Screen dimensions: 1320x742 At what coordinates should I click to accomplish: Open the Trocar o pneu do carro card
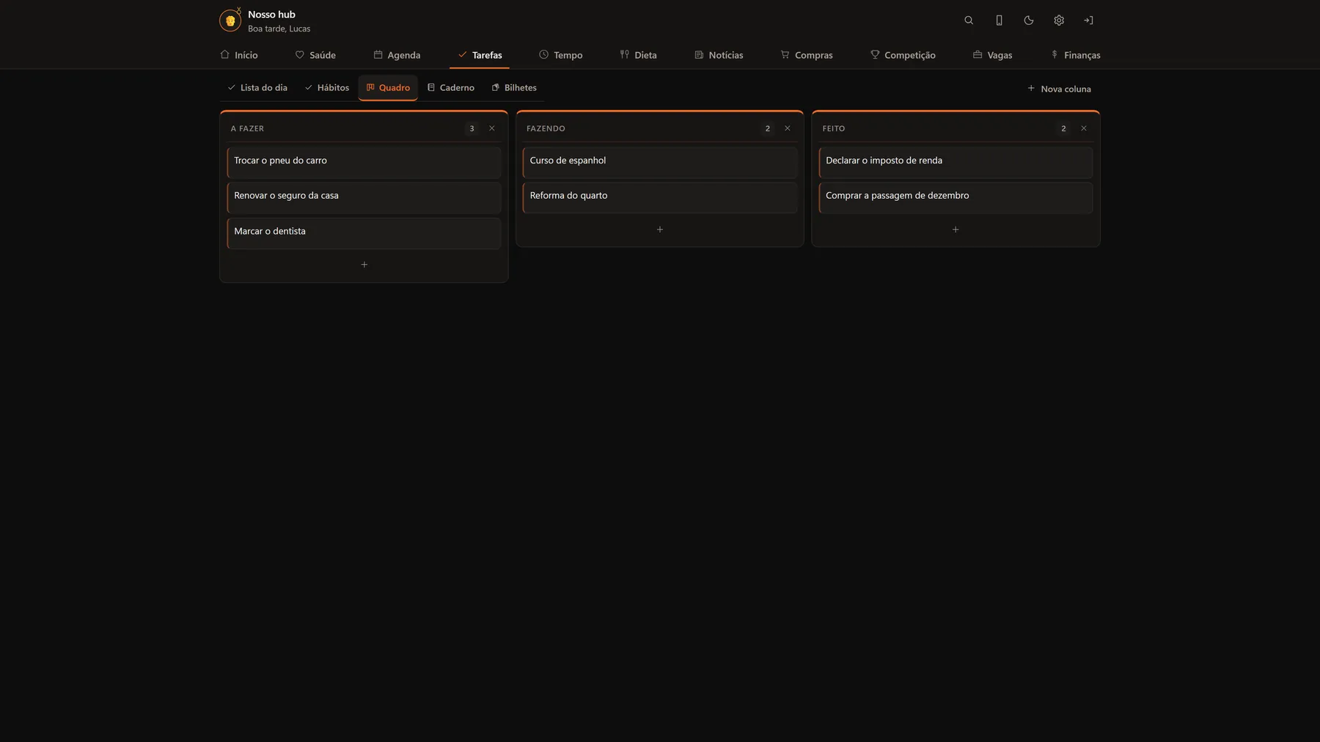click(364, 162)
